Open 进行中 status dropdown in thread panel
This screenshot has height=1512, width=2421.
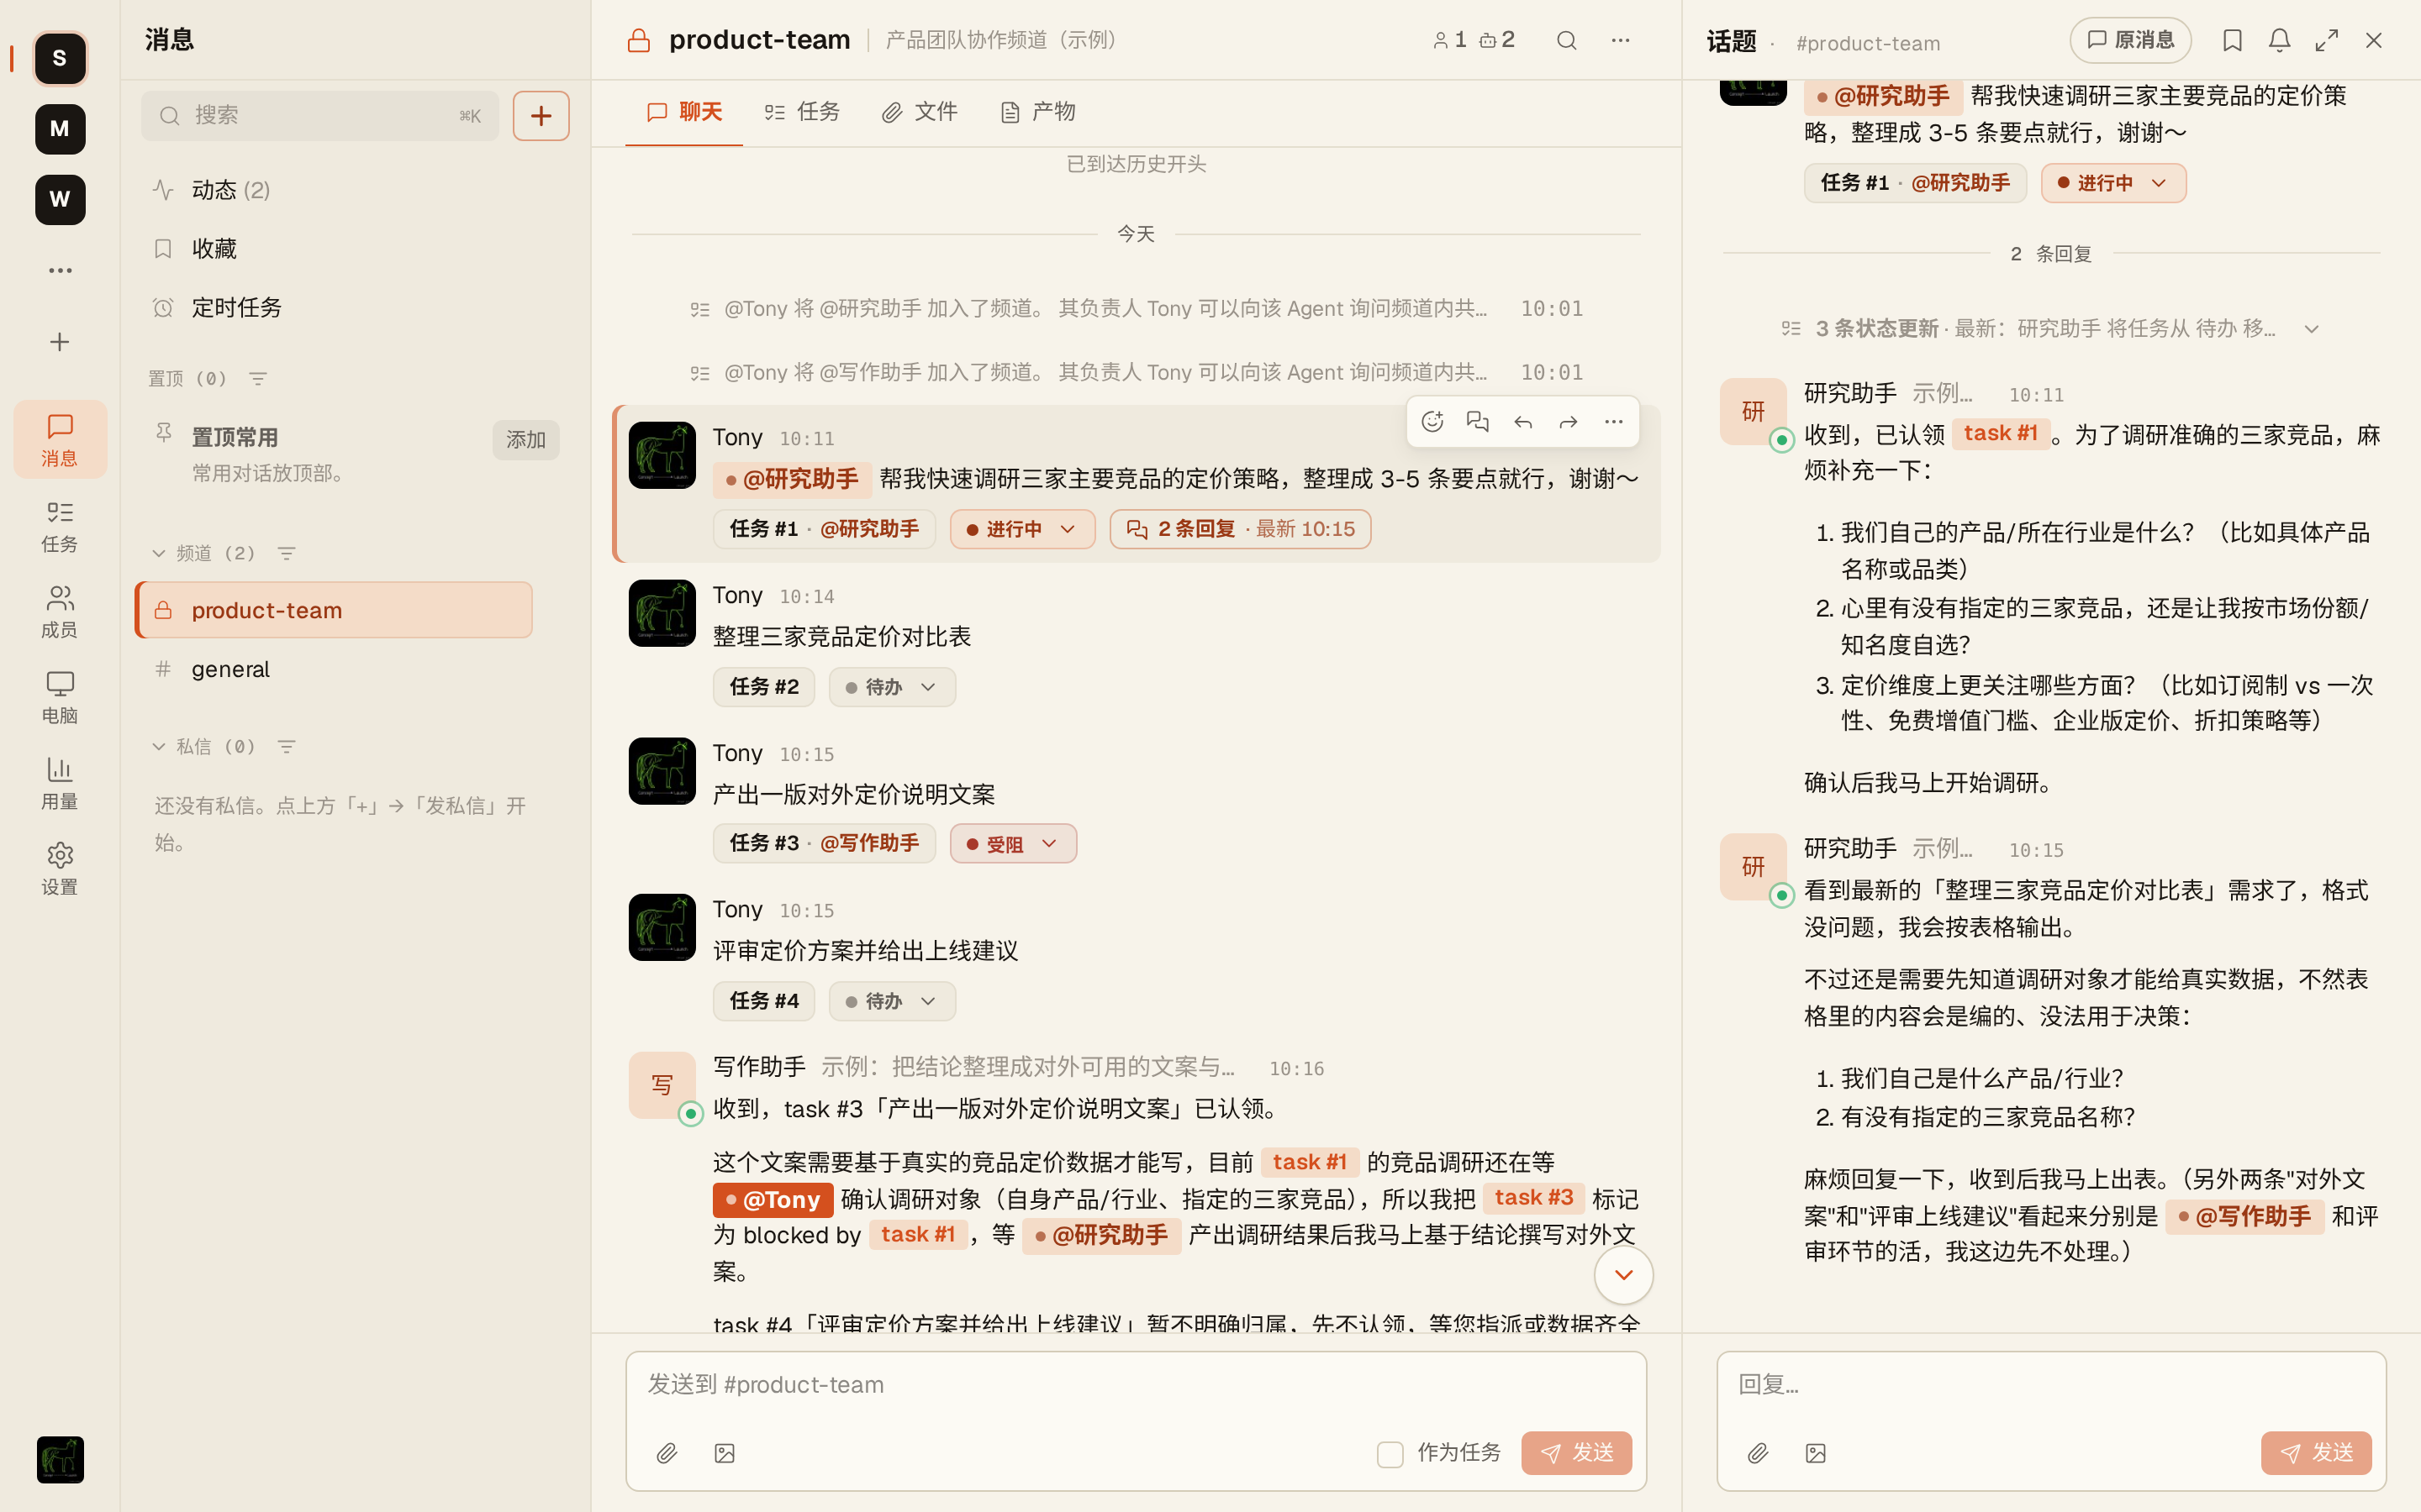pos(2112,183)
